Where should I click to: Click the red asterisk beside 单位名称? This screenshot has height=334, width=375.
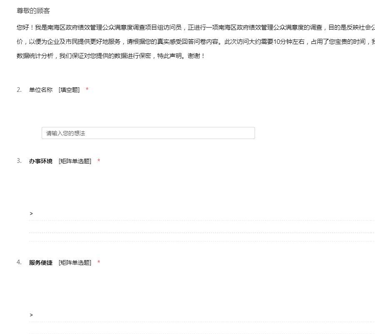point(87,90)
